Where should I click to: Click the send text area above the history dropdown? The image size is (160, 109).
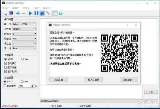[91, 92]
